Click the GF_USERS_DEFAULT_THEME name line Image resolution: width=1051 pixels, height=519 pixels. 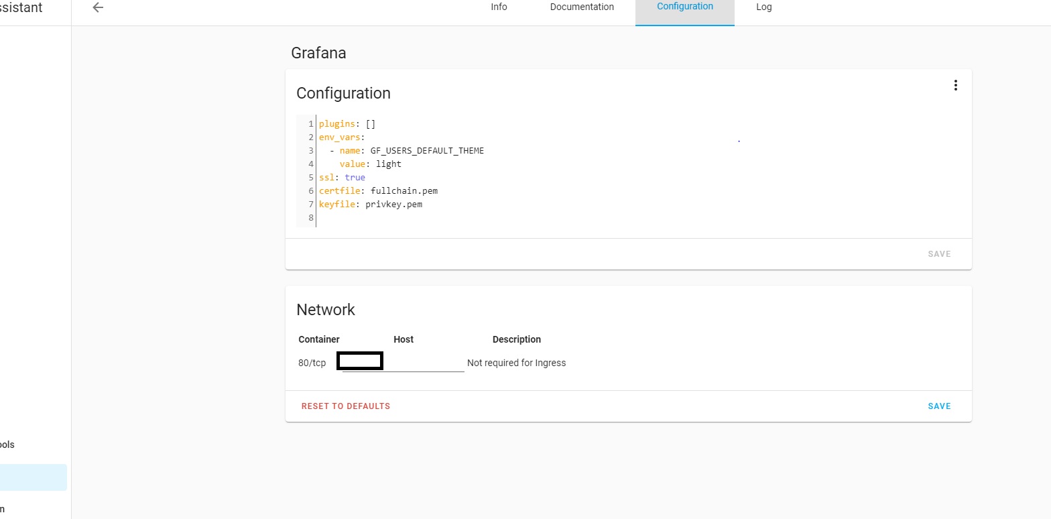click(x=407, y=151)
